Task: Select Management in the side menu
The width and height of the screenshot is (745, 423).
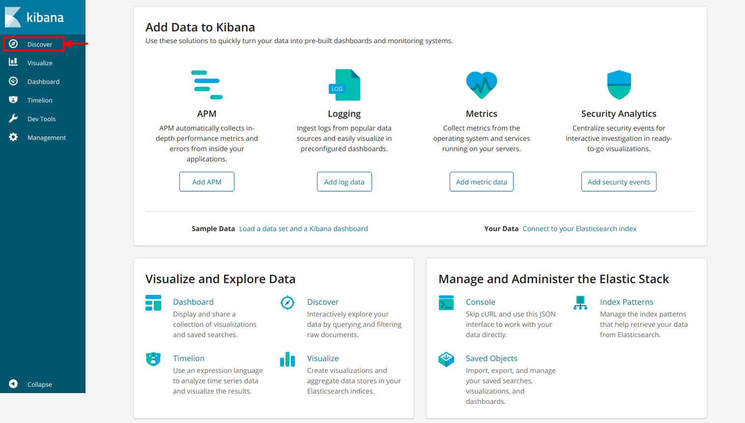Action: [x=46, y=137]
